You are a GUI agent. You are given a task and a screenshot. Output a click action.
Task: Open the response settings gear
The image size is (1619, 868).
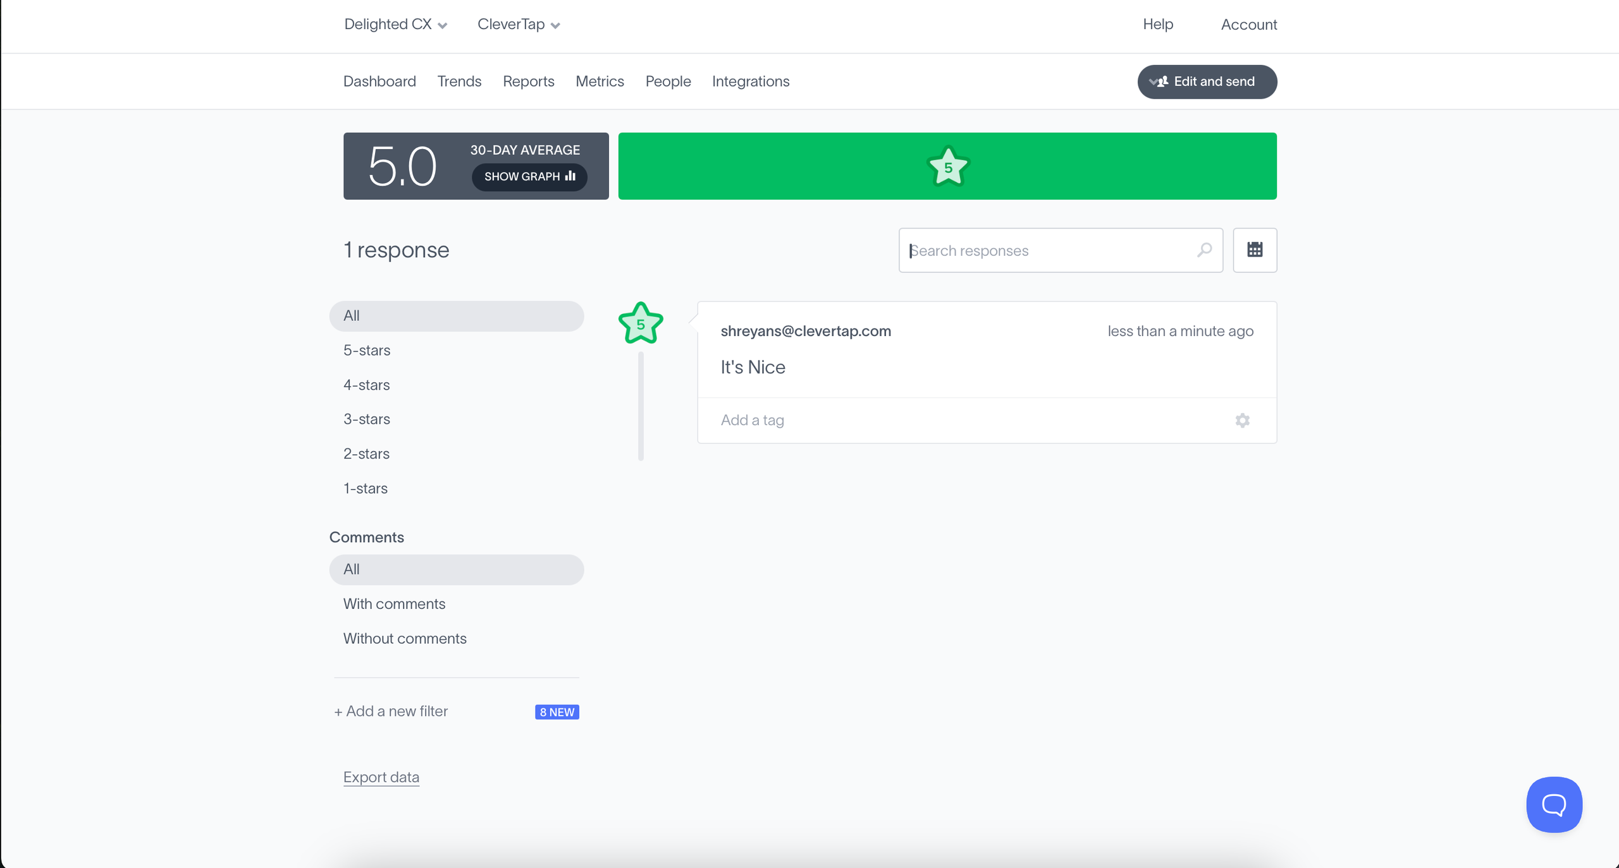1242,420
